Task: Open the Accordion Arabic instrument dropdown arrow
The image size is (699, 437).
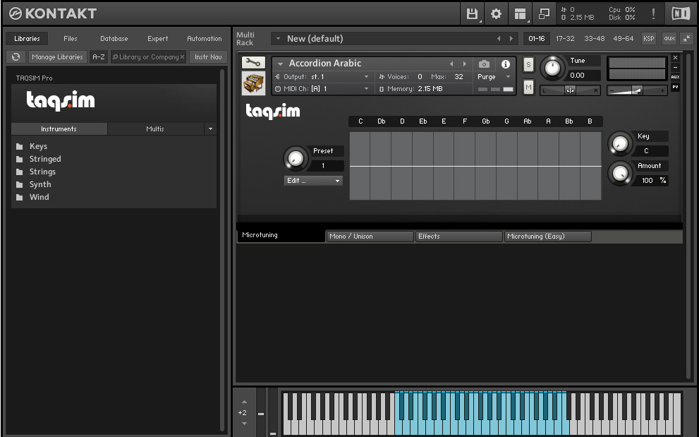Action: [281, 64]
